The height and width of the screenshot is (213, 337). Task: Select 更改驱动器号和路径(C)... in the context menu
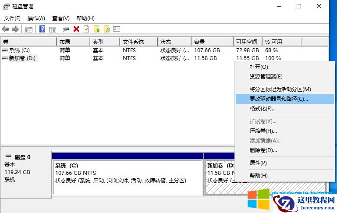pyautogui.click(x=285, y=99)
